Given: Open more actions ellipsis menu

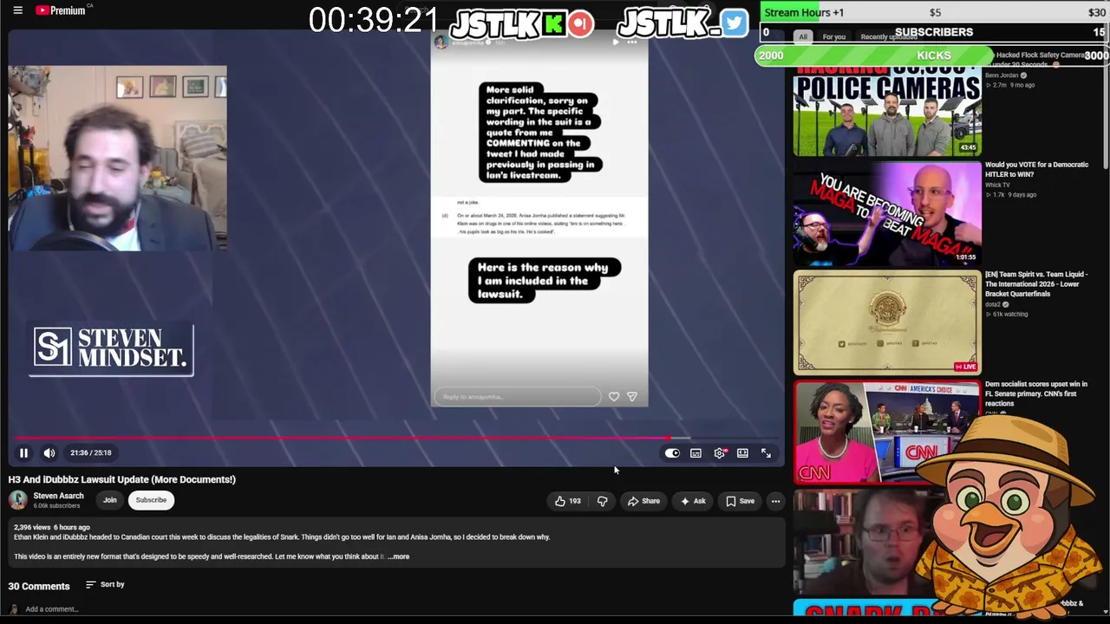Looking at the screenshot, I should tap(775, 501).
